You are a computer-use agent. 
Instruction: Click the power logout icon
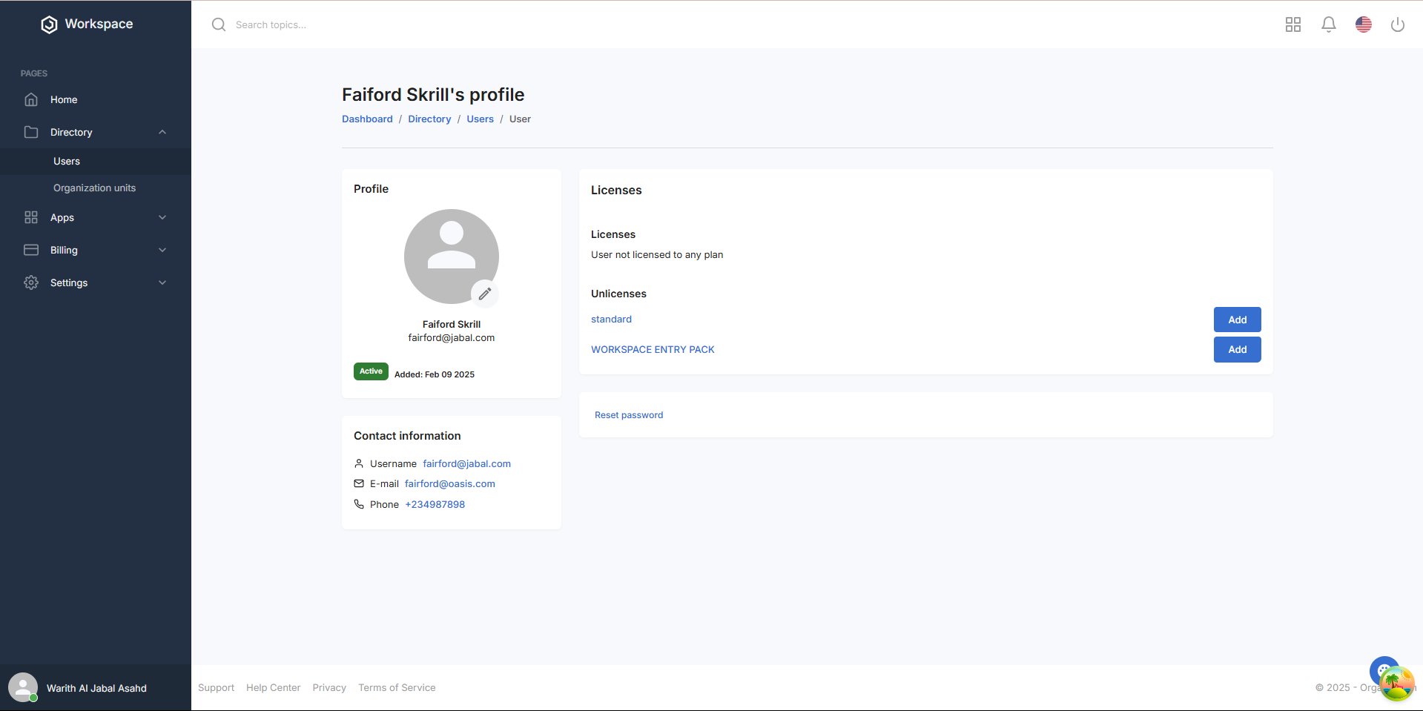[1397, 24]
